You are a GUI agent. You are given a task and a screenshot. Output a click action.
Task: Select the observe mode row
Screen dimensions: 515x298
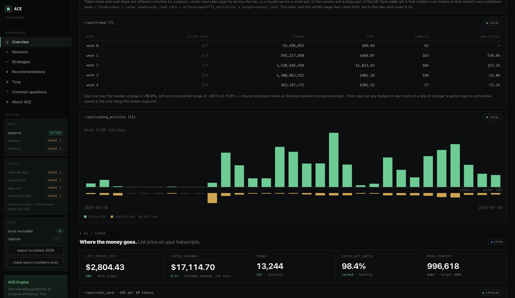[35, 133]
